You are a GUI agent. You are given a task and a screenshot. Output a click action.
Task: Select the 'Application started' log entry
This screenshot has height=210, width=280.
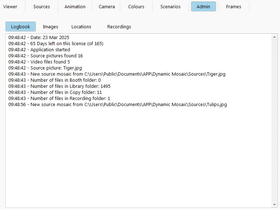[x=39, y=50]
